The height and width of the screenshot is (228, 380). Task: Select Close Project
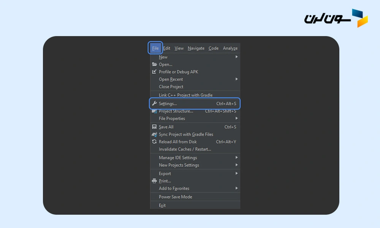(x=171, y=87)
